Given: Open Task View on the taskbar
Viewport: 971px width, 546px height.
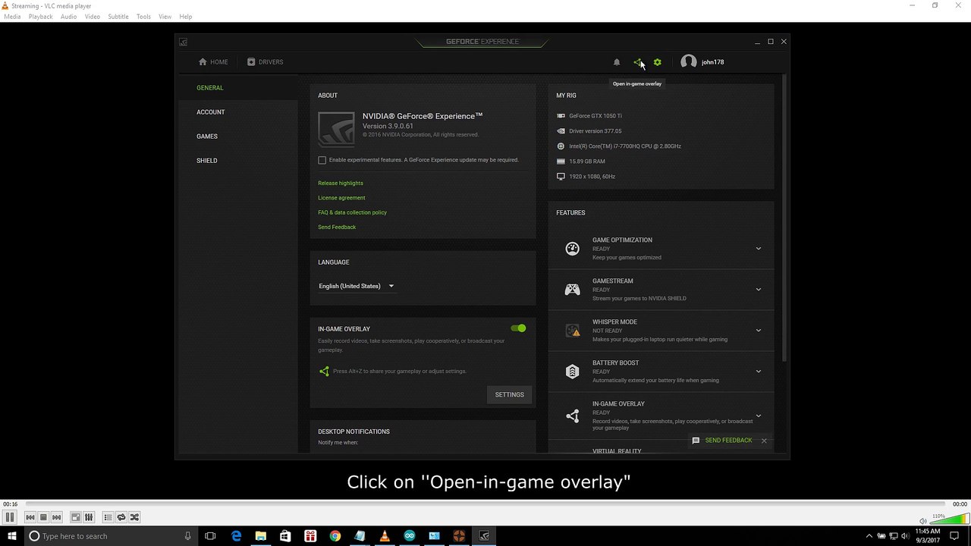Looking at the screenshot, I should [x=210, y=536].
